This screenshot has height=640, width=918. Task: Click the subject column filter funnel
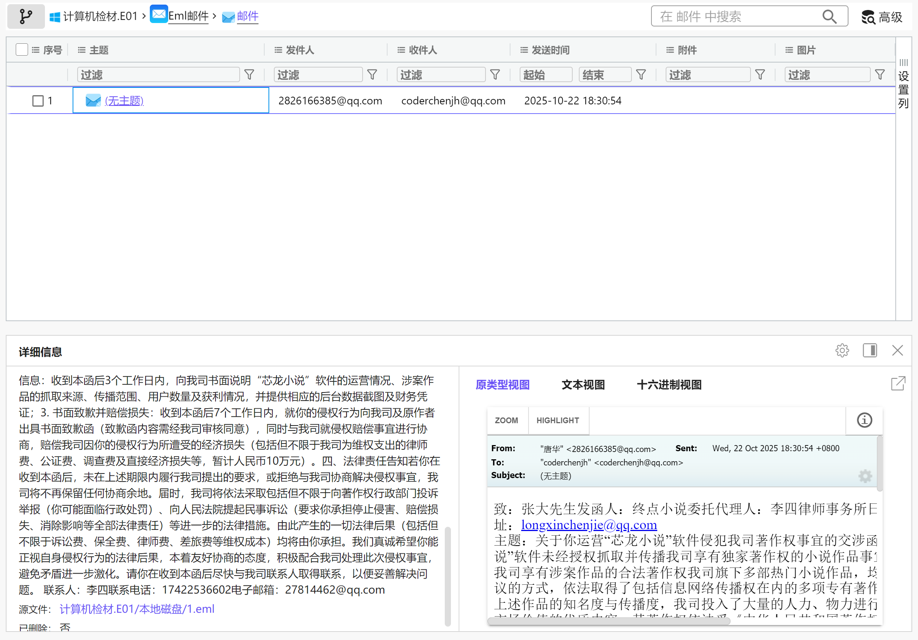tap(249, 75)
